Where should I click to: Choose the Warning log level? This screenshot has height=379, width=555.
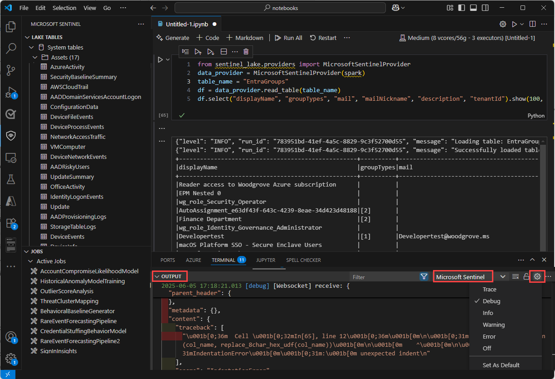(x=493, y=325)
